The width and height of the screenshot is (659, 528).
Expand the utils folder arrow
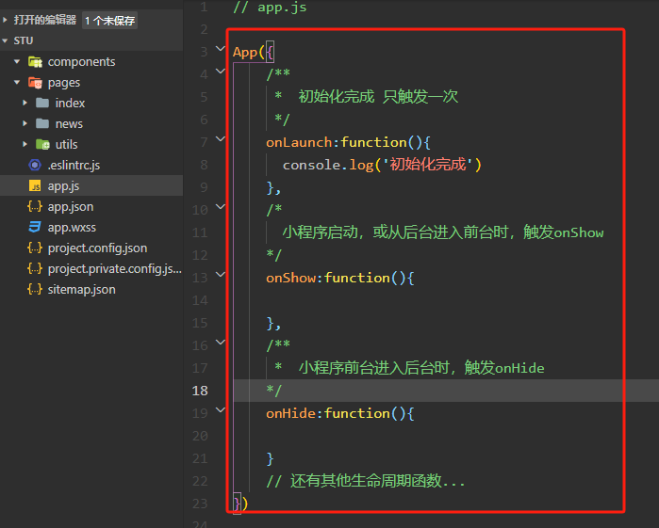[x=25, y=144]
